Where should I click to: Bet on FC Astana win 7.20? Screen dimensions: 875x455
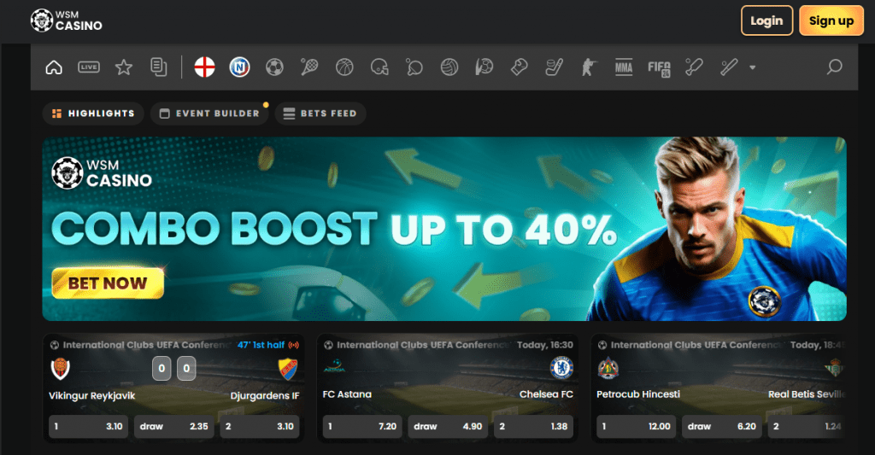[x=362, y=427]
